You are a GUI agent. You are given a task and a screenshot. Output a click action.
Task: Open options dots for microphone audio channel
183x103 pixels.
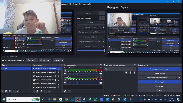click(x=65, y=80)
